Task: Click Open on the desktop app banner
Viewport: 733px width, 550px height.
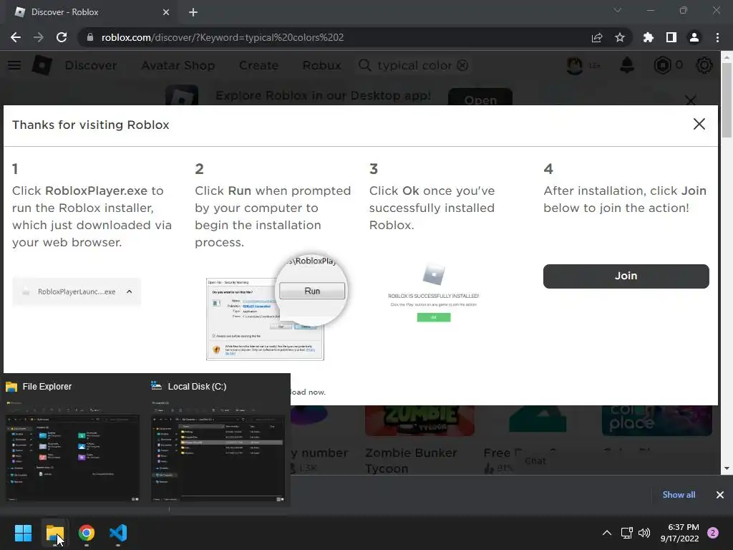Action: click(480, 97)
